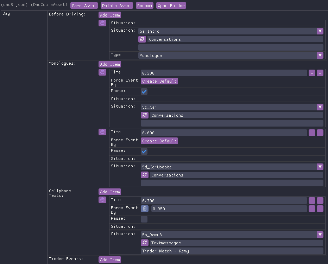Click Create Default for the 0.200 monologue
This screenshot has height=264, width=328.
(159, 81)
